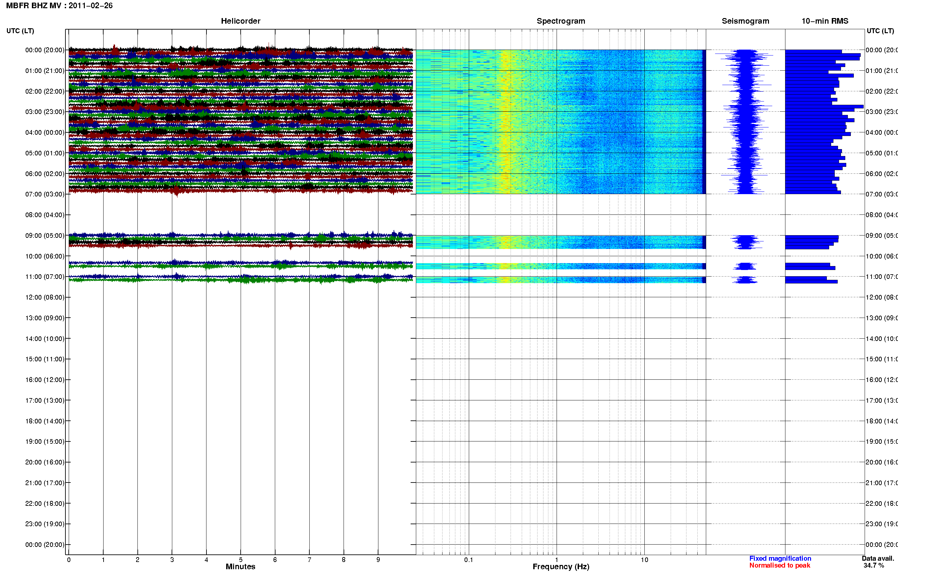This screenshot has width=935, height=584.
Task: Click the left '05:00 (01:00)' time label
Action: click(45, 153)
